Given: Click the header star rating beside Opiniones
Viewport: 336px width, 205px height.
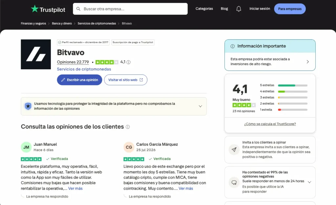Looking at the screenshot, I should pos(107,62).
